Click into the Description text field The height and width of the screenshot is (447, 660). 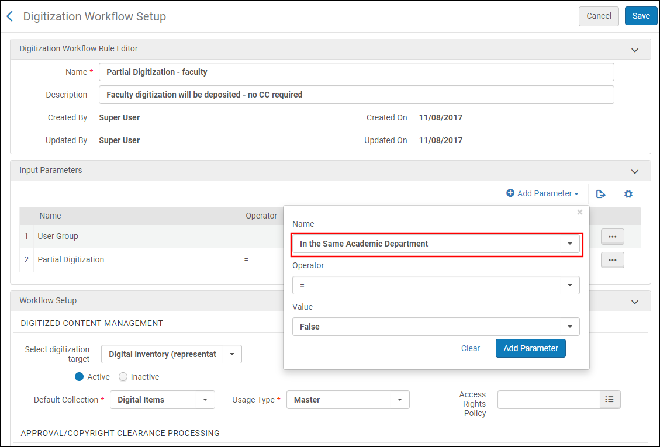[357, 95]
